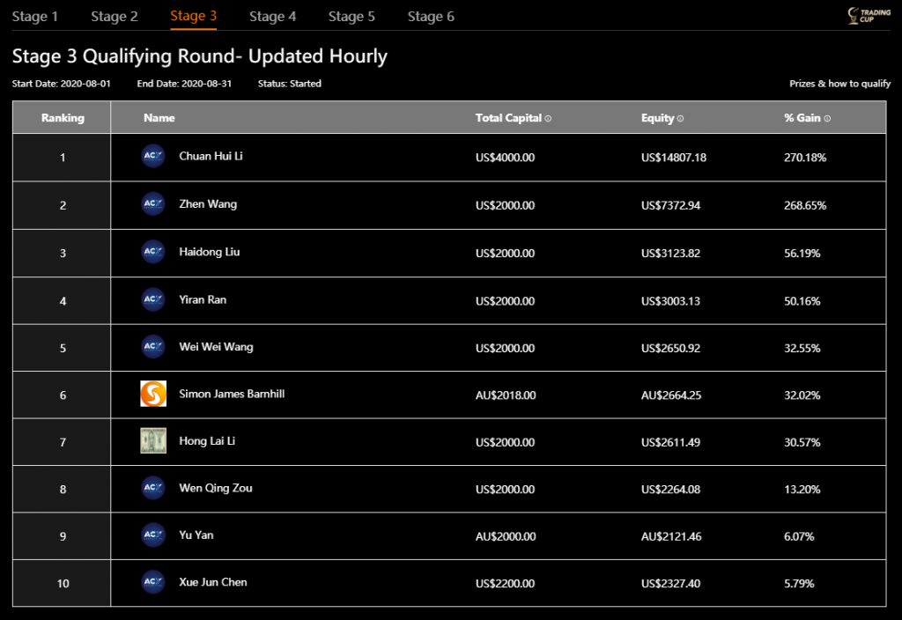Image resolution: width=902 pixels, height=620 pixels.
Task: Click Zhen Wang's avatar icon
Action: [x=153, y=203]
